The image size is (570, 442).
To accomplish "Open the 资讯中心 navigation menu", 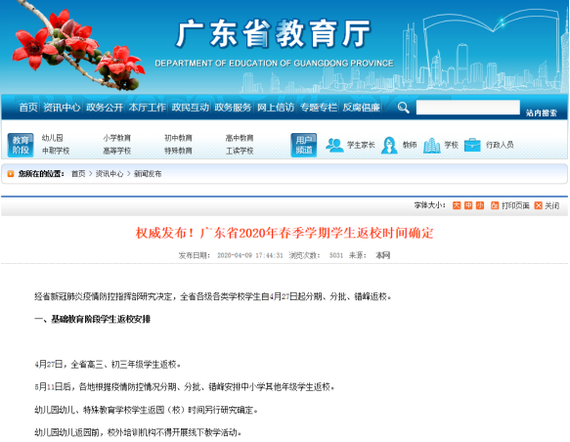I will coord(62,108).
